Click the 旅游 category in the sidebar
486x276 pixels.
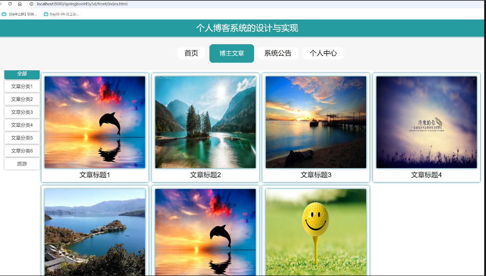tap(22, 163)
